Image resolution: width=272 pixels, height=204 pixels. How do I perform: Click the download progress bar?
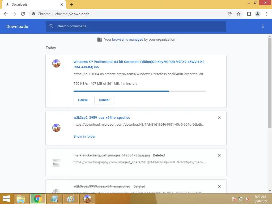140,91
